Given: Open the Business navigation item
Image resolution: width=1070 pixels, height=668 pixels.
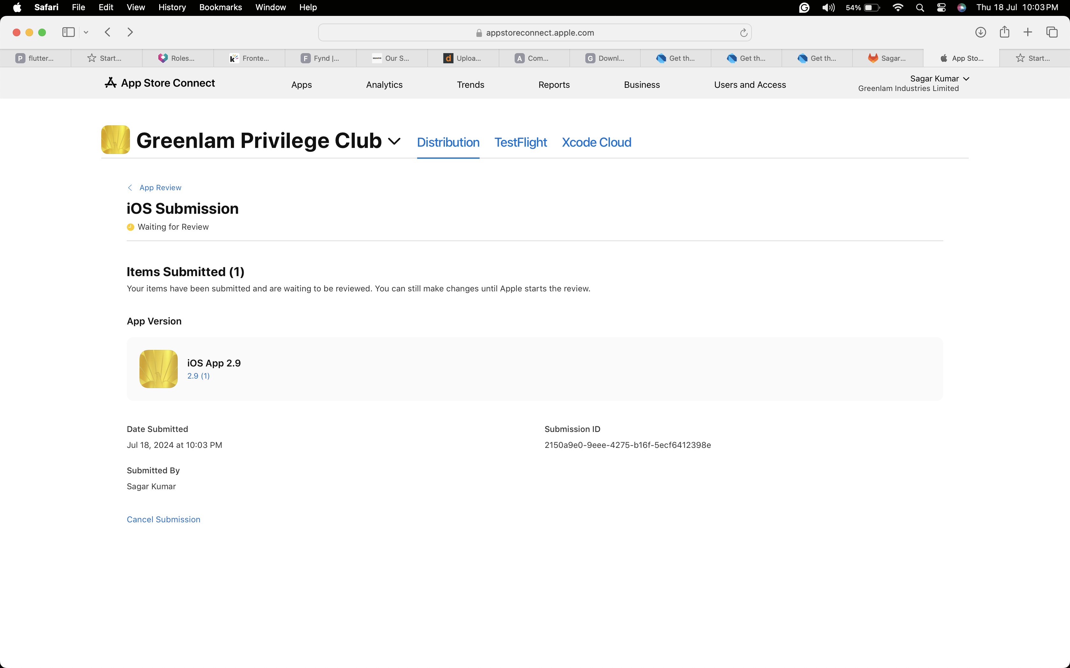Looking at the screenshot, I should (x=642, y=85).
